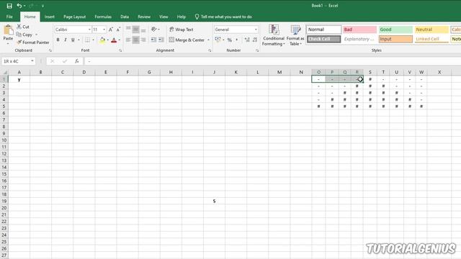Viewport: 461px width, 259px height.
Task: Open the Font settings dialog launcher
Action: point(120,50)
